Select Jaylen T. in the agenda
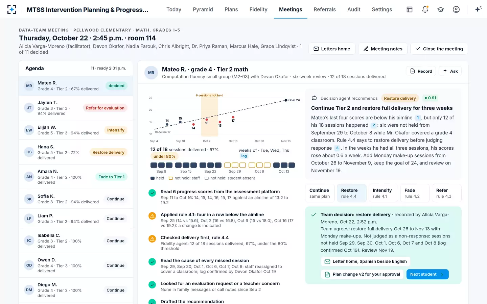The image size is (487, 304). pyautogui.click(x=76, y=108)
